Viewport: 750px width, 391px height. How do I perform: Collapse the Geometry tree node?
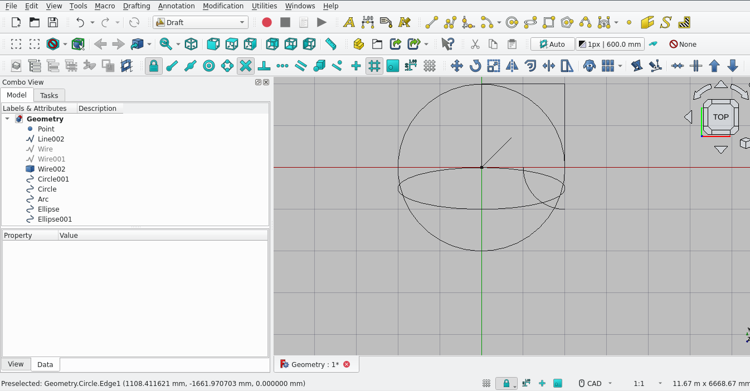click(7, 119)
